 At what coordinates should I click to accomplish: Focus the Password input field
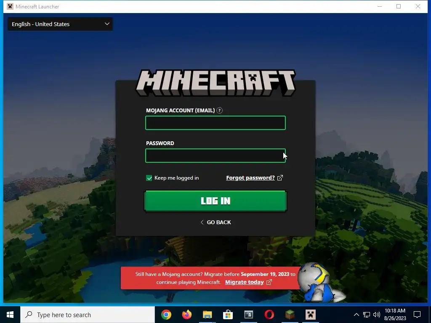click(x=215, y=156)
